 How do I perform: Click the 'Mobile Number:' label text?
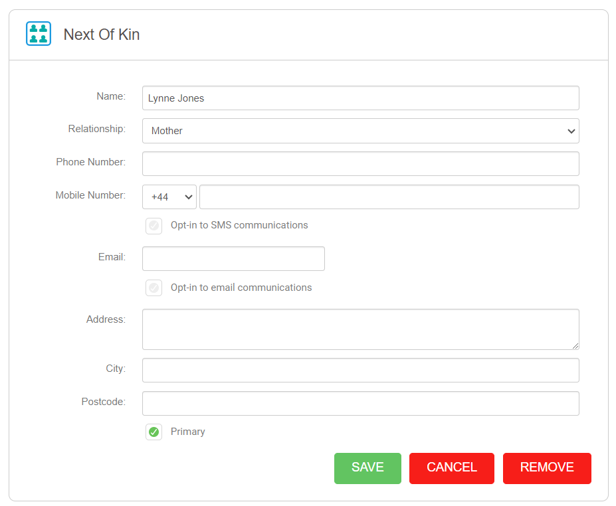pyautogui.click(x=90, y=195)
